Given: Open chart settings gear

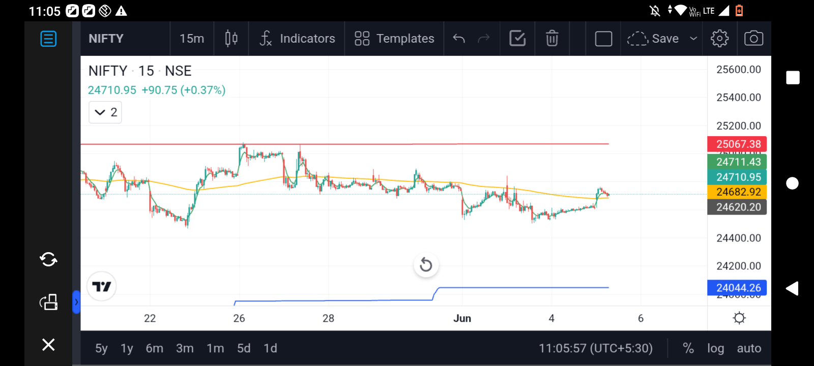Looking at the screenshot, I should point(719,39).
